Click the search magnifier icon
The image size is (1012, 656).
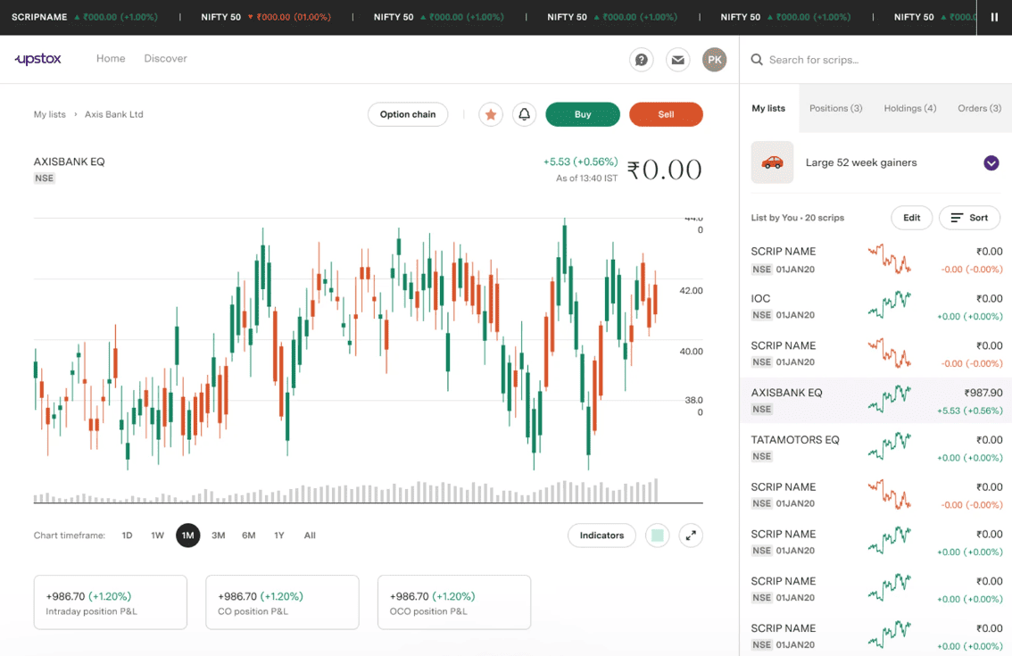coord(757,59)
